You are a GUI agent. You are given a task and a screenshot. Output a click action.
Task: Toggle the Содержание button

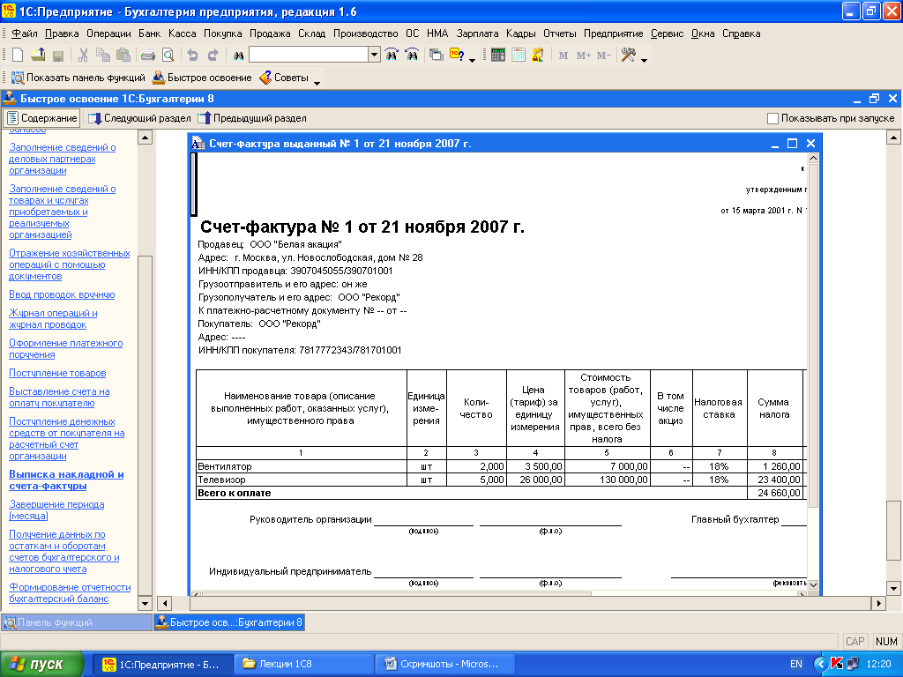(42, 118)
